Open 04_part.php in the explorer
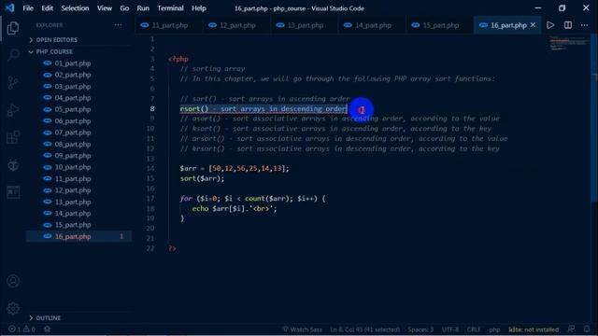This screenshot has width=598, height=336. click(x=73, y=98)
